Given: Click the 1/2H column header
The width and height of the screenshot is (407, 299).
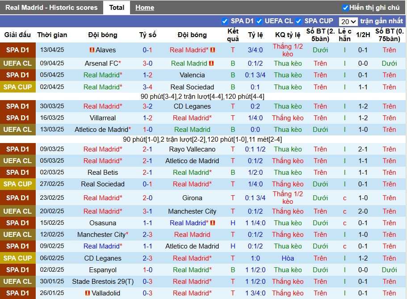Looking at the screenshot, I should (x=363, y=35).
